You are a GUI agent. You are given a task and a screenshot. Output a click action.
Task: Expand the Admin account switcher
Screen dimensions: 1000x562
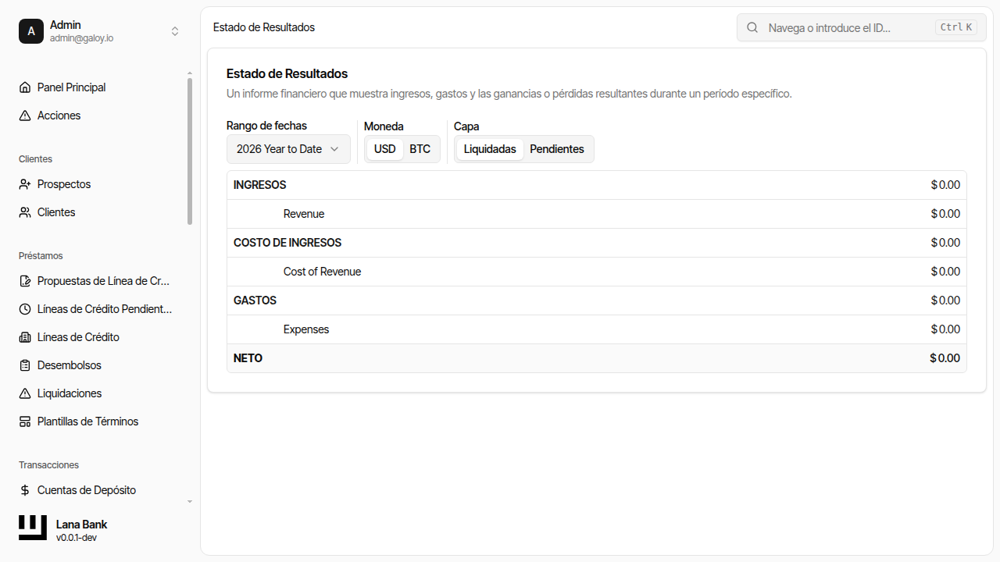(175, 31)
